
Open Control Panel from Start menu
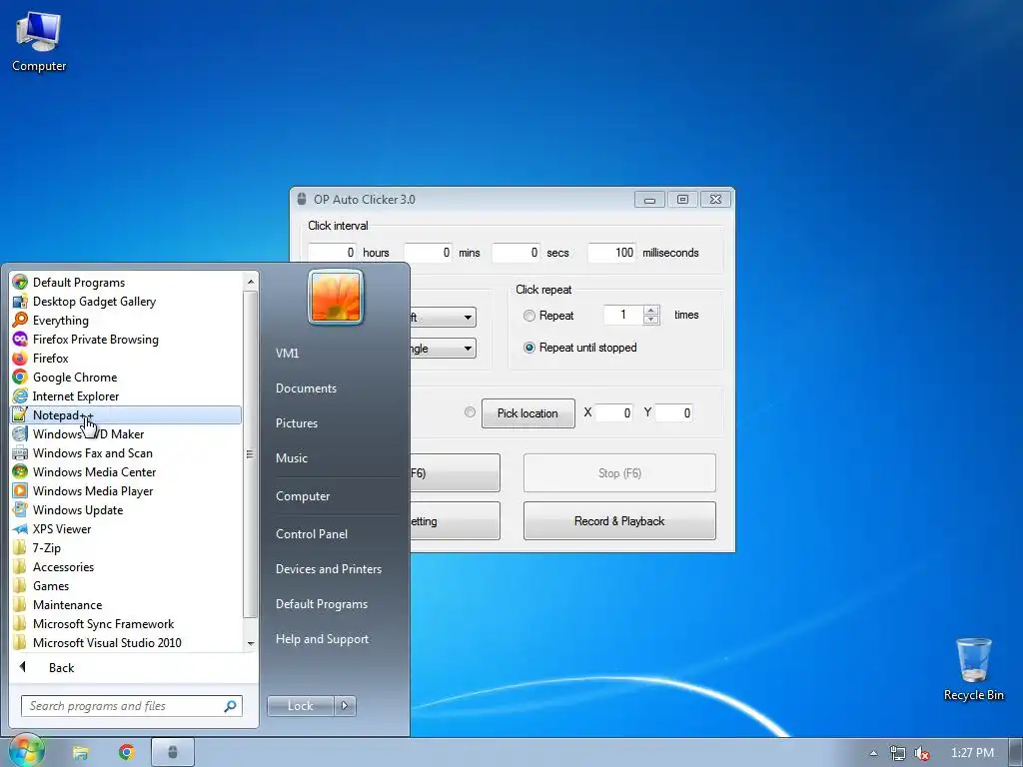[x=312, y=533]
